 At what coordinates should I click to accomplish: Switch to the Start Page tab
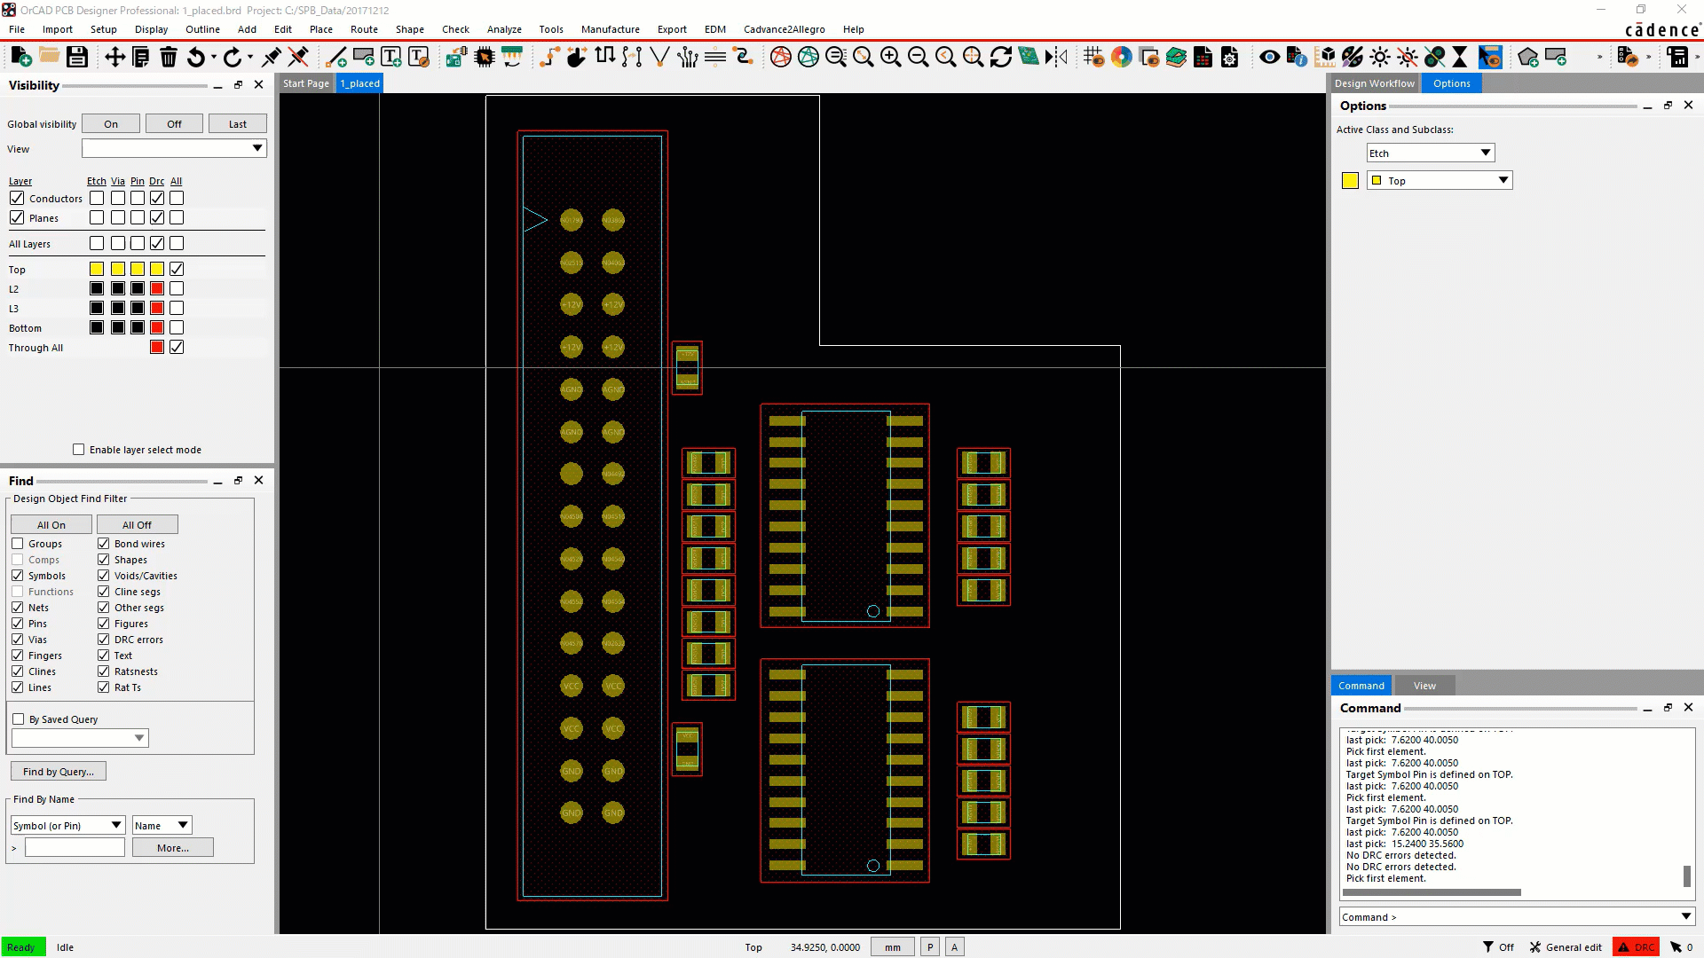(x=306, y=83)
